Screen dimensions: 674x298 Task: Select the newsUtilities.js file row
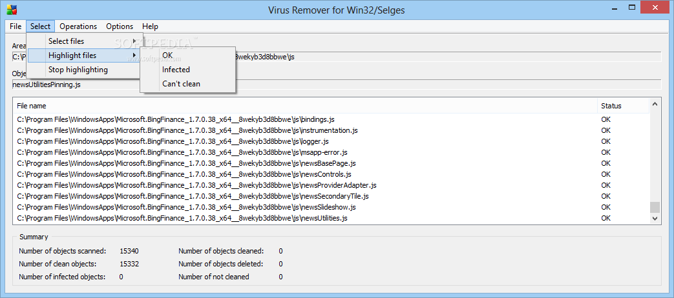coord(331,218)
